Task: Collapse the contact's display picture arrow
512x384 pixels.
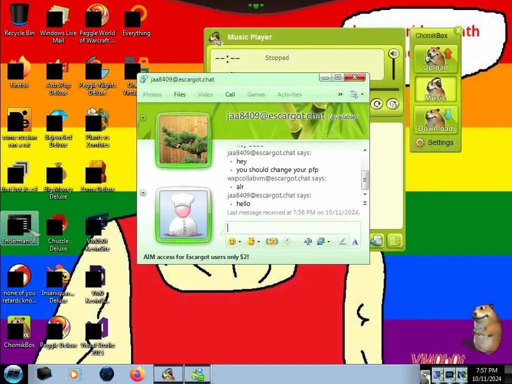Action: point(143,118)
